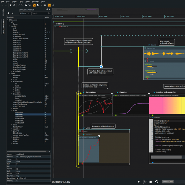Image resolution: width=185 pixels, height=185 pixels.
Task: Choose the Create tool document icon
Action: pyautogui.click(x=38, y=5)
